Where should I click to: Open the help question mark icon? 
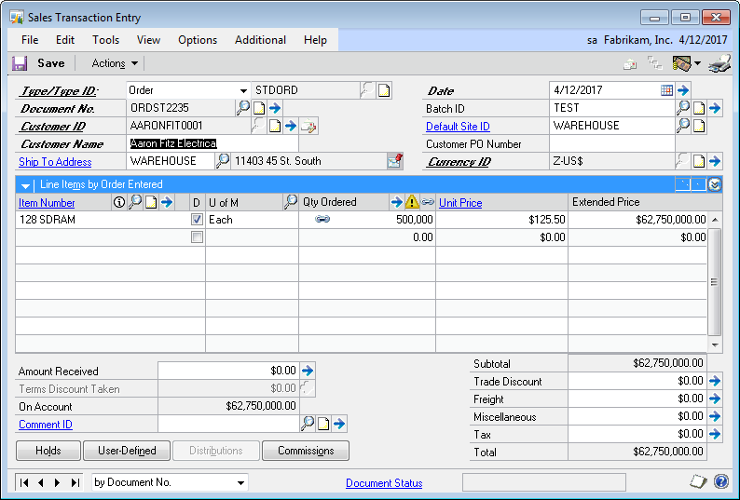point(721,481)
